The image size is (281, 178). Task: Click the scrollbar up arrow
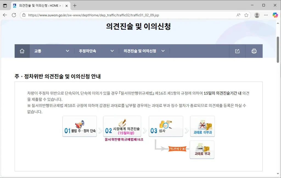click(278, 23)
